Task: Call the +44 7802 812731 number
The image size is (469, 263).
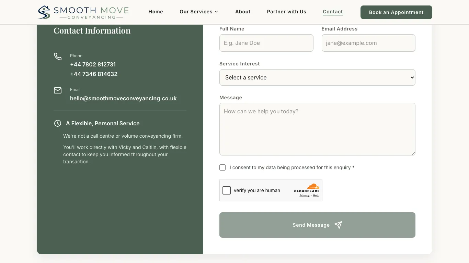Action: click(x=93, y=64)
